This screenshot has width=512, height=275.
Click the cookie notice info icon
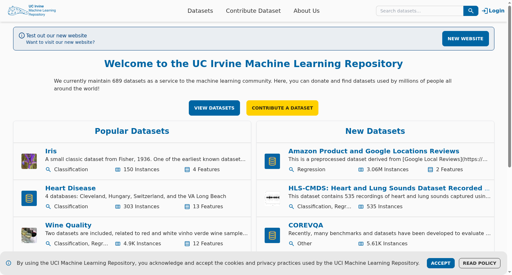click(9, 263)
